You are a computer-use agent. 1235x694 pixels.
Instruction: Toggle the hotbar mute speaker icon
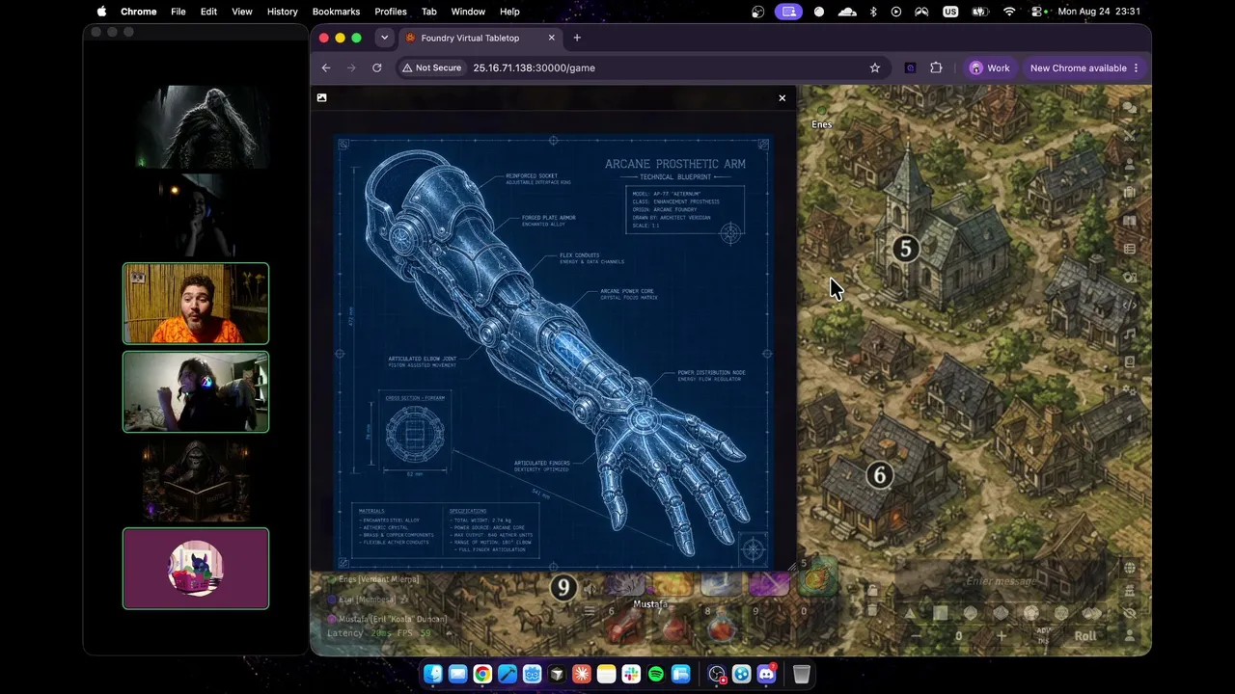click(590, 590)
